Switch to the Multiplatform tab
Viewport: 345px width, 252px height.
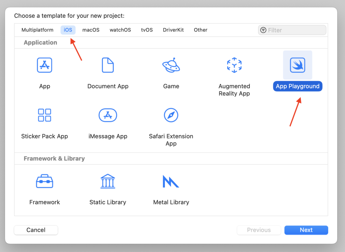click(x=37, y=30)
